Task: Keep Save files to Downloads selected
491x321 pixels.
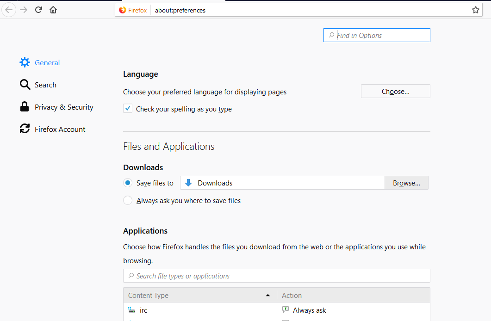Action: click(127, 183)
